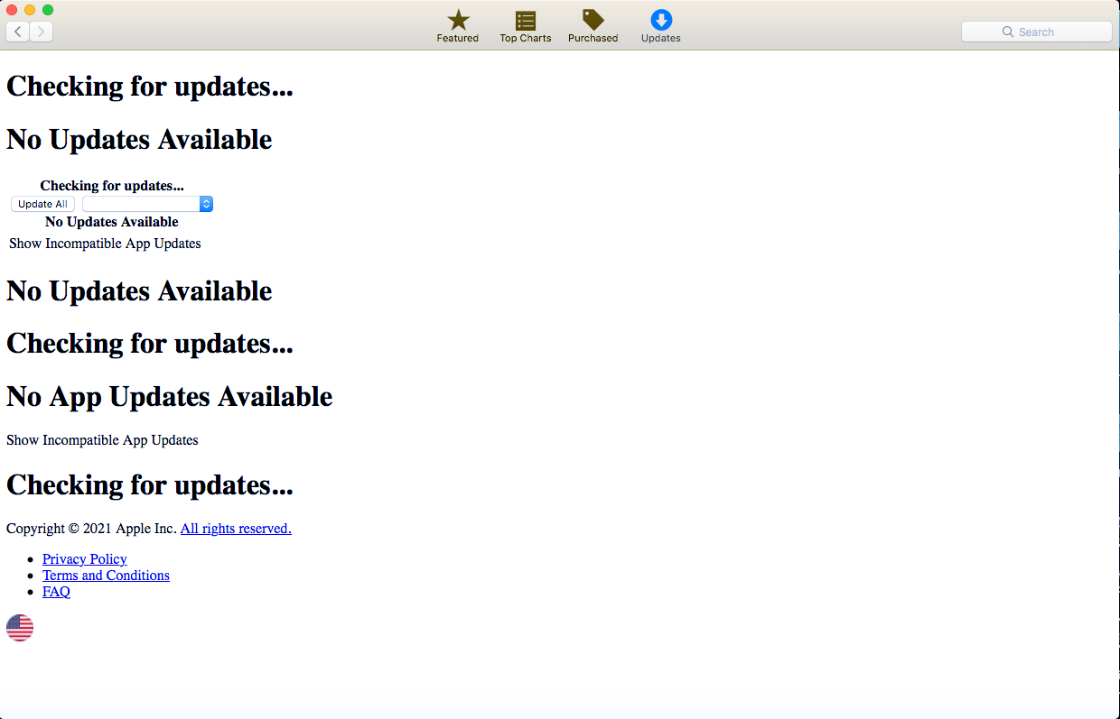This screenshot has height=719, width=1120.
Task: Click the small bold Checking for updates label
Action: (x=112, y=186)
